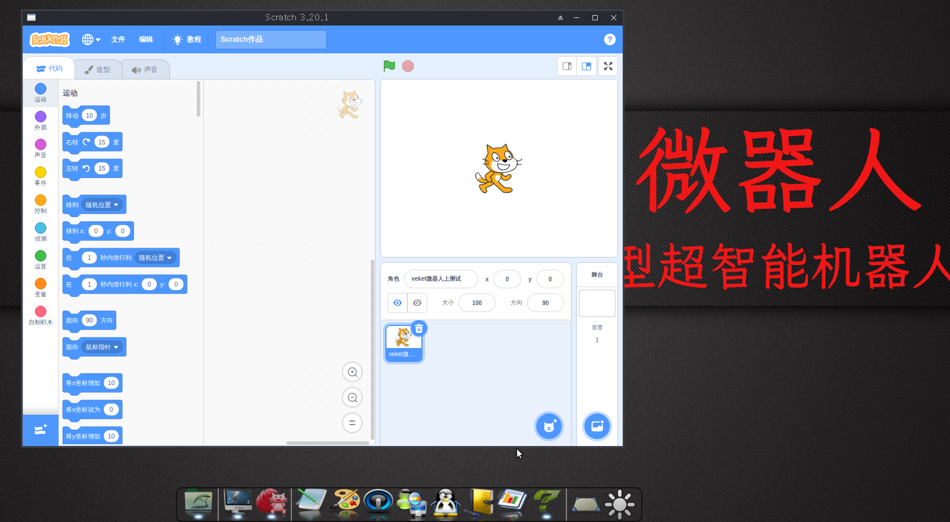Click the 移动 10 步 block
This screenshot has width=950, height=522.
[x=86, y=115]
